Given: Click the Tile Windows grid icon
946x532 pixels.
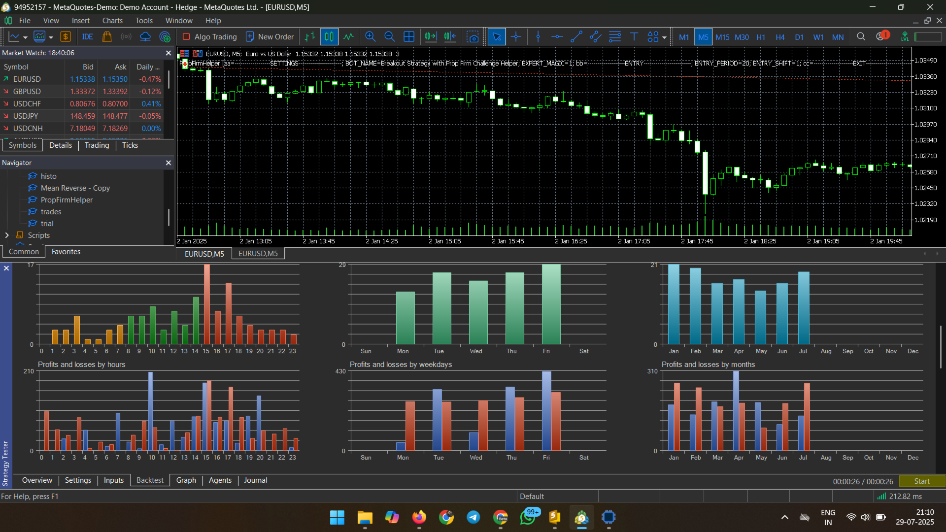Looking at the screenshot, I should (409, 37).
